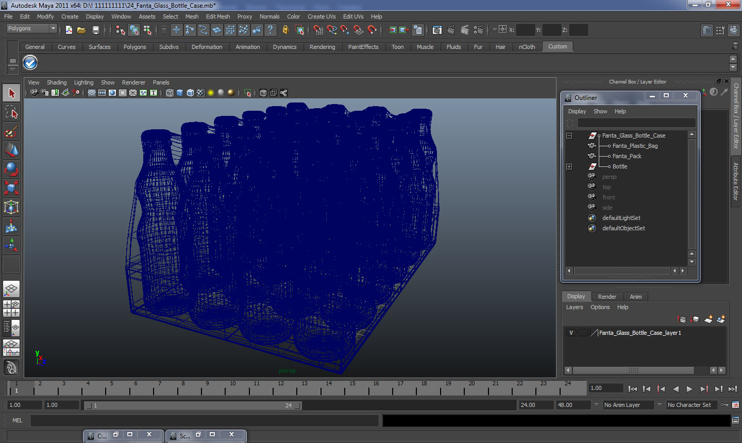Click custom shelf checkmark button
This screenshot has height=443, width=742.
(30, 63)
